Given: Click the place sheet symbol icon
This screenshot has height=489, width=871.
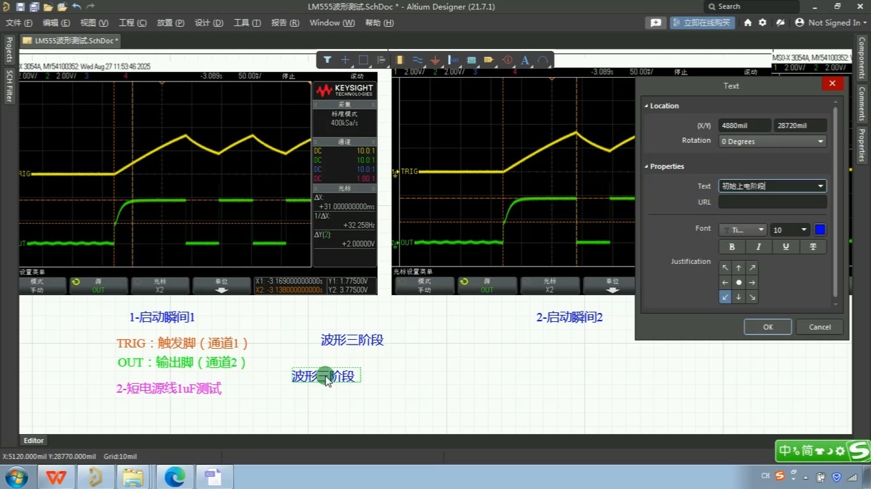Looking at the screenshot, I should tap(472, 60).
